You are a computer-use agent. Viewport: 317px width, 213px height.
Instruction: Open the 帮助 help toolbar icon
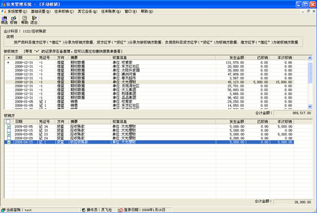25,20
